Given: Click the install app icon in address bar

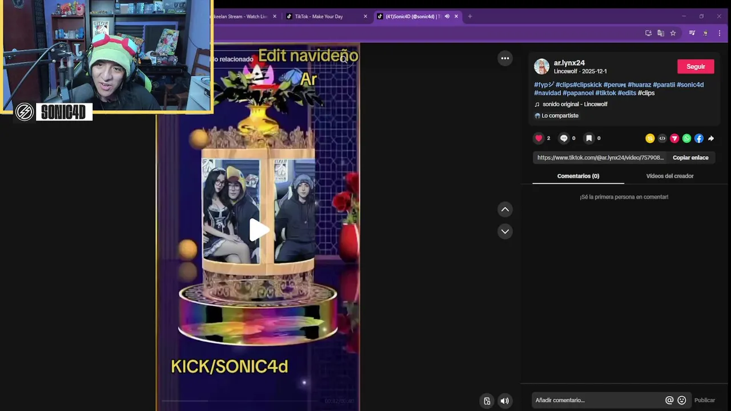Looking at the screenshot, I should click(648, 33).
